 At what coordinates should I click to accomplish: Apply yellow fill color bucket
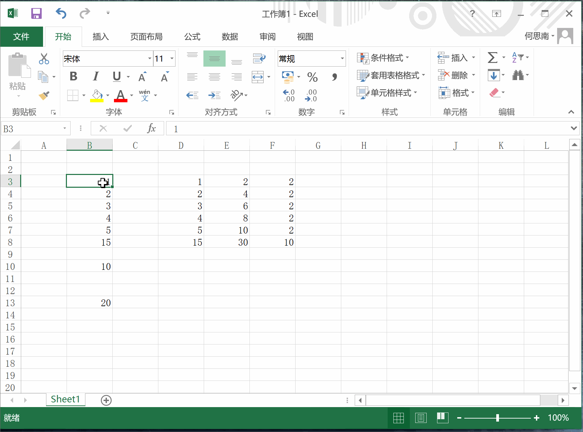click(x=97, y=96)
